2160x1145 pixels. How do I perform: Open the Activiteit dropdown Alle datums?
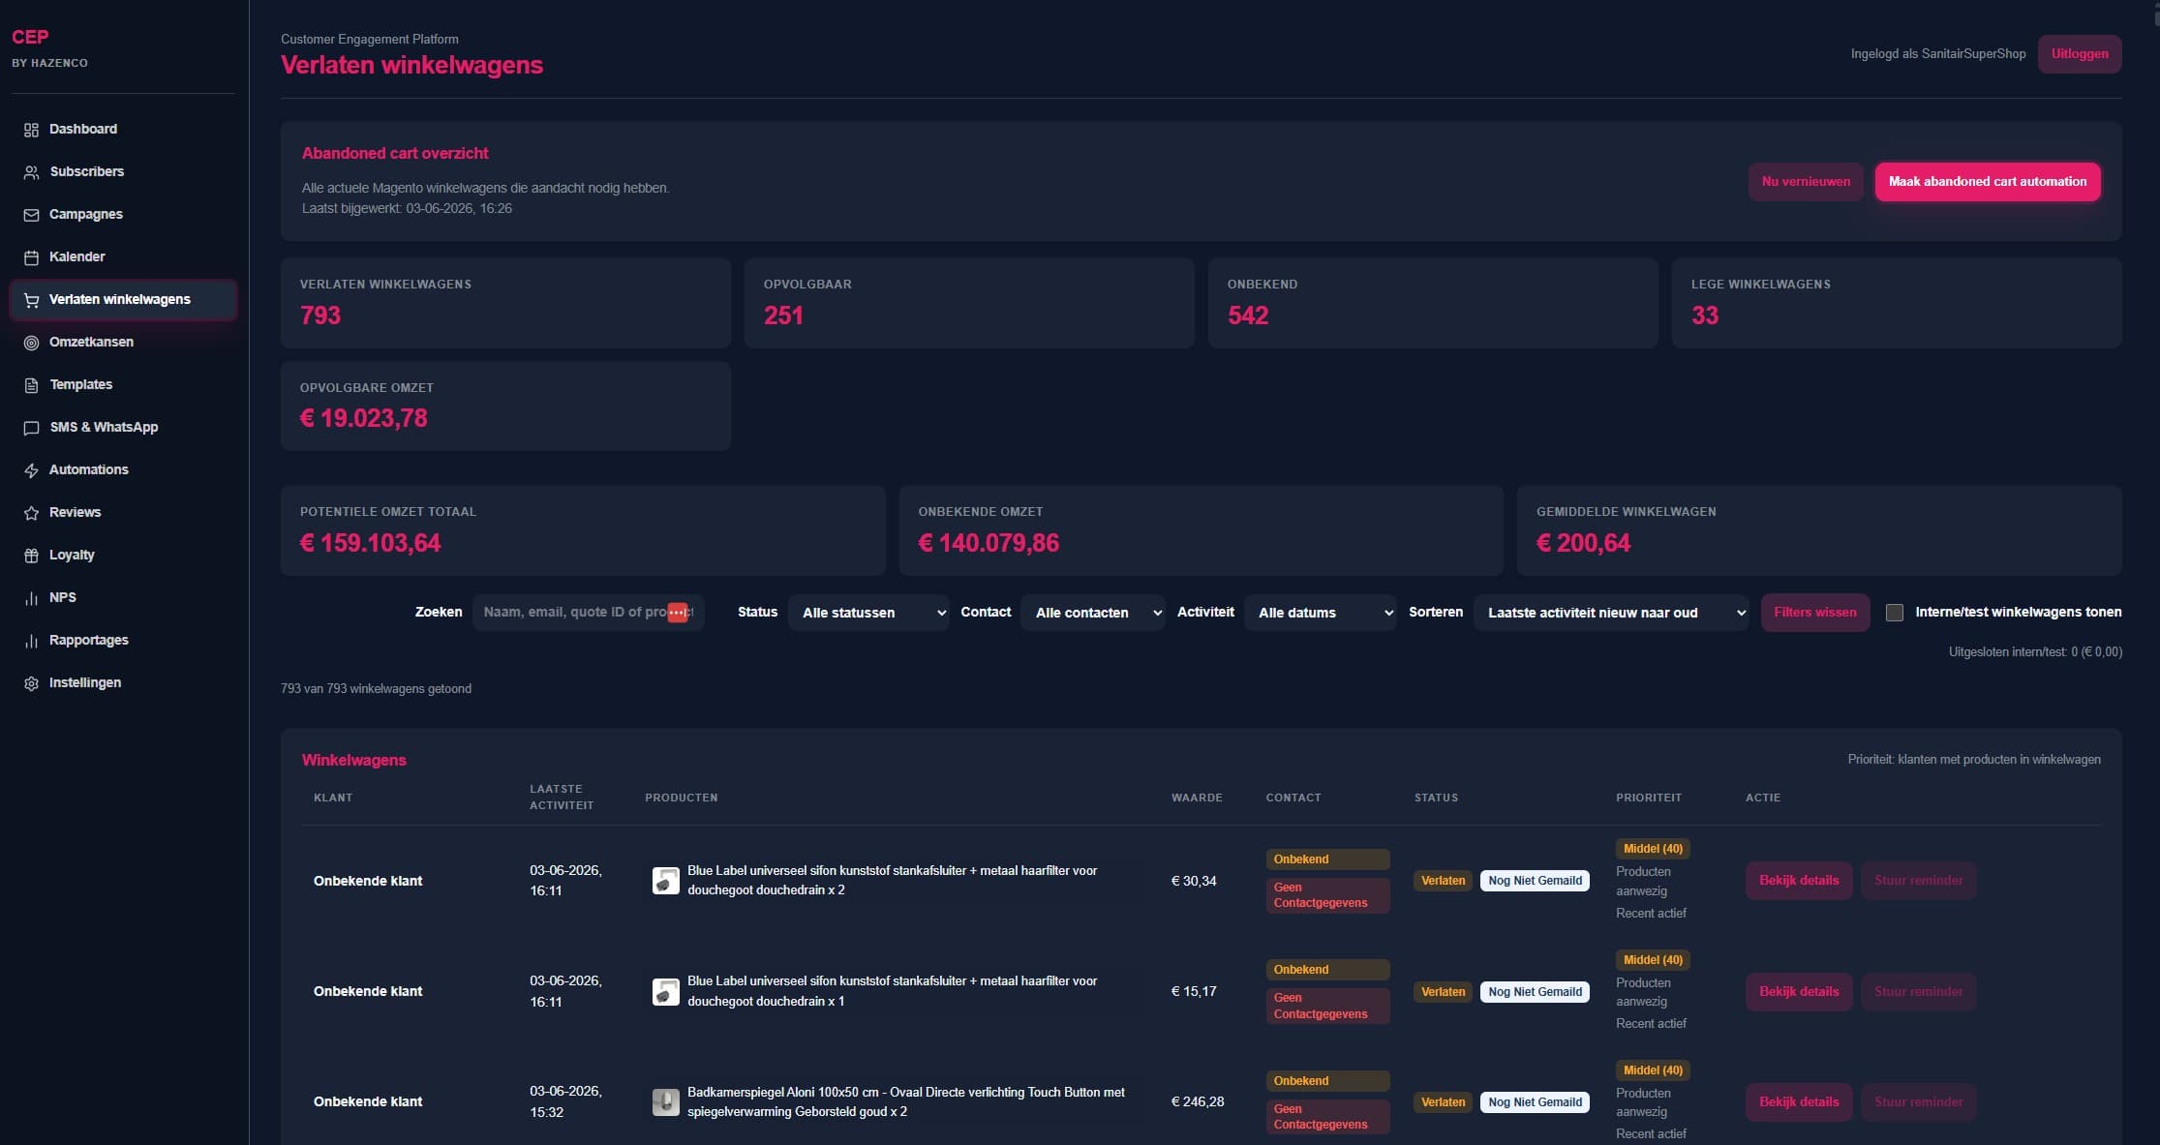pos(1321,613)
